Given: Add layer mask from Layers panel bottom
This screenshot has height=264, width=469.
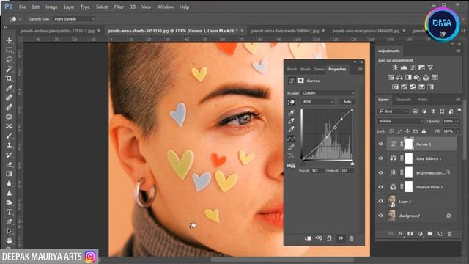Looking at the screenshot, I should tap(410, 234).
